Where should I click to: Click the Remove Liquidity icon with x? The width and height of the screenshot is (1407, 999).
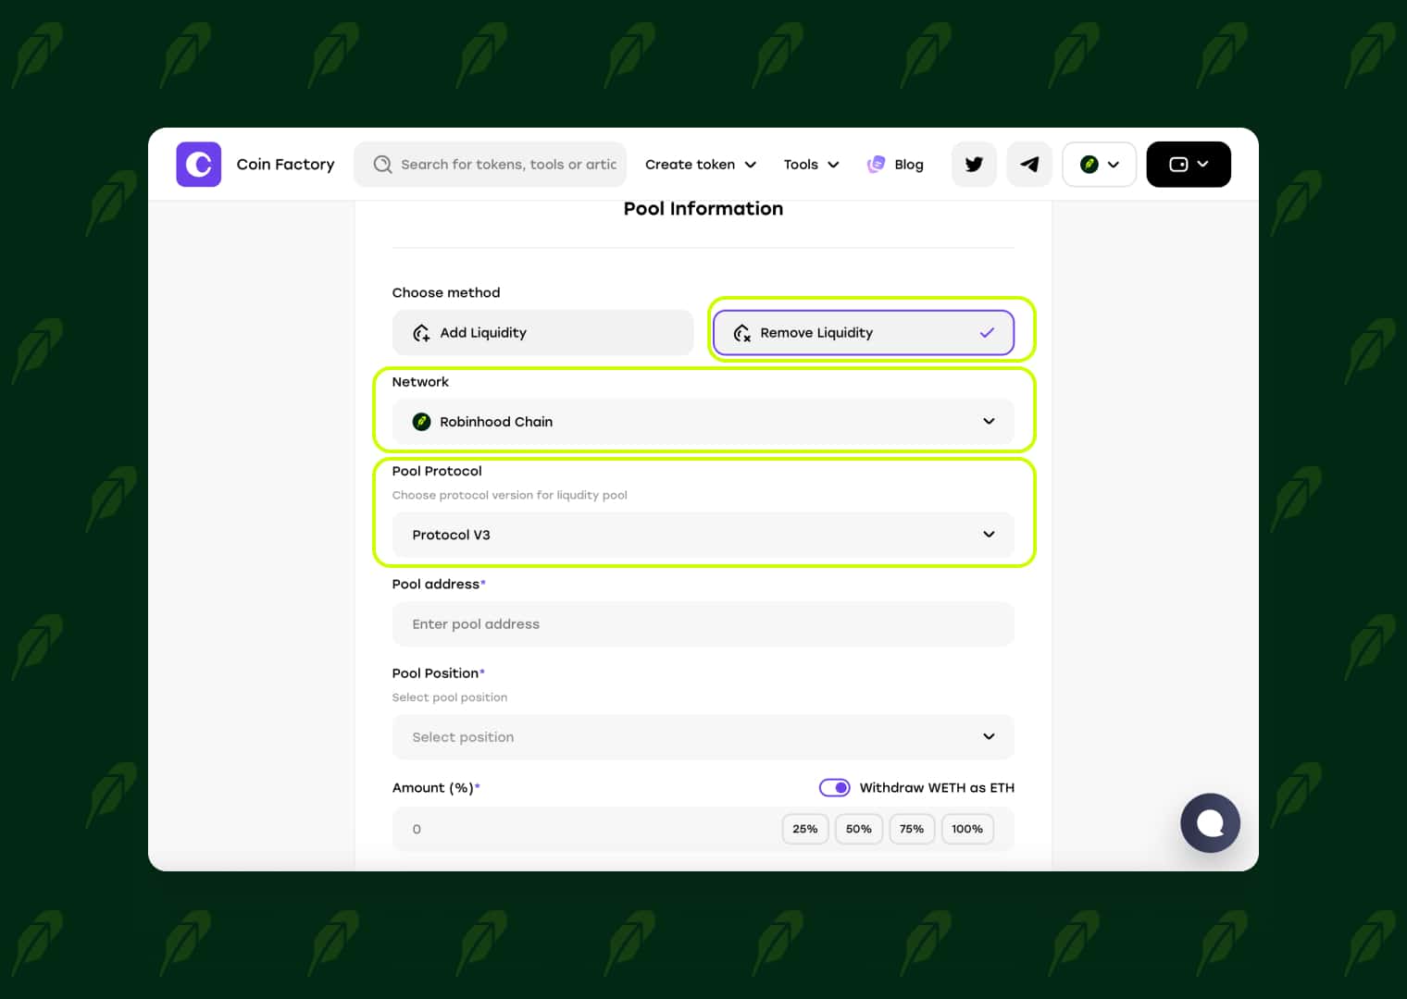coord(742,333)
